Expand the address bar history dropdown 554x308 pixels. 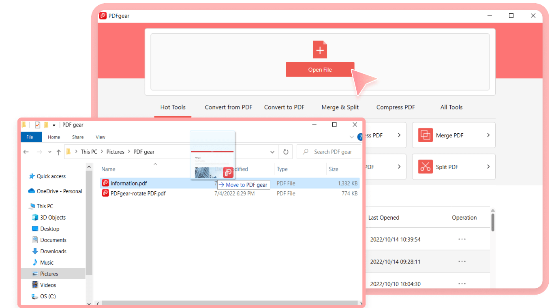[x=272, y=152]
